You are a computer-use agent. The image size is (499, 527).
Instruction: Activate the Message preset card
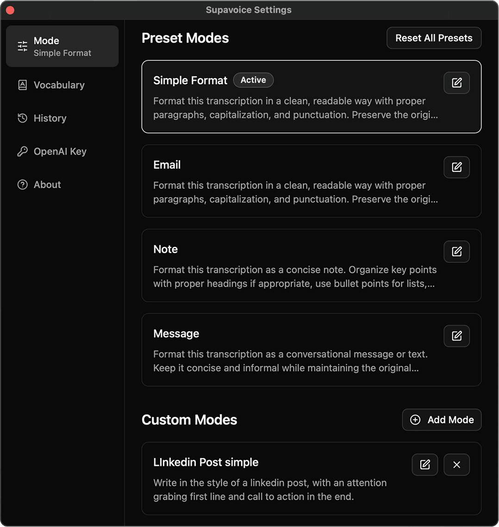click(x=311, y=350)
